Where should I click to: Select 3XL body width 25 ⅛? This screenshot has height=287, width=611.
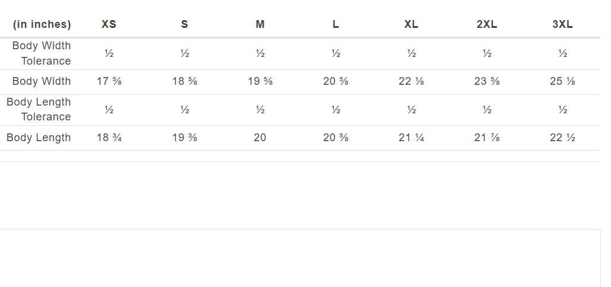[x=562, y=81]
